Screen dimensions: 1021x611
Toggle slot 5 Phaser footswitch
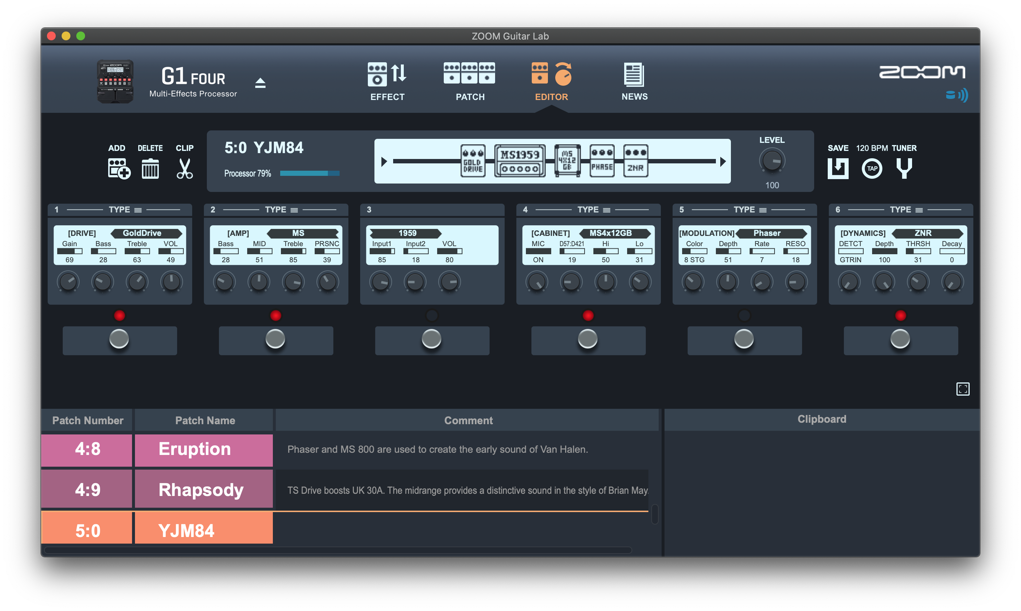(744, 340)
